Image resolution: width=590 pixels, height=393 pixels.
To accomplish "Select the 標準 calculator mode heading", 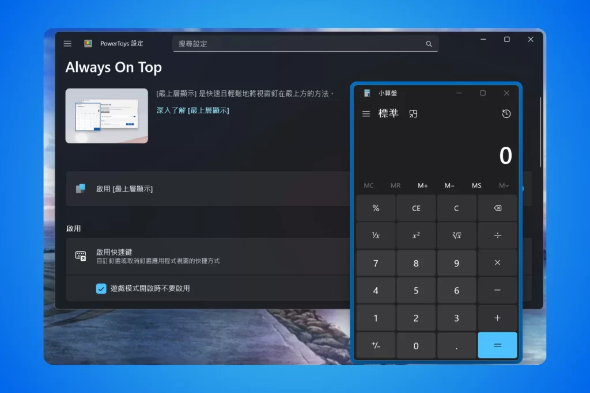I will pos(389,113).
